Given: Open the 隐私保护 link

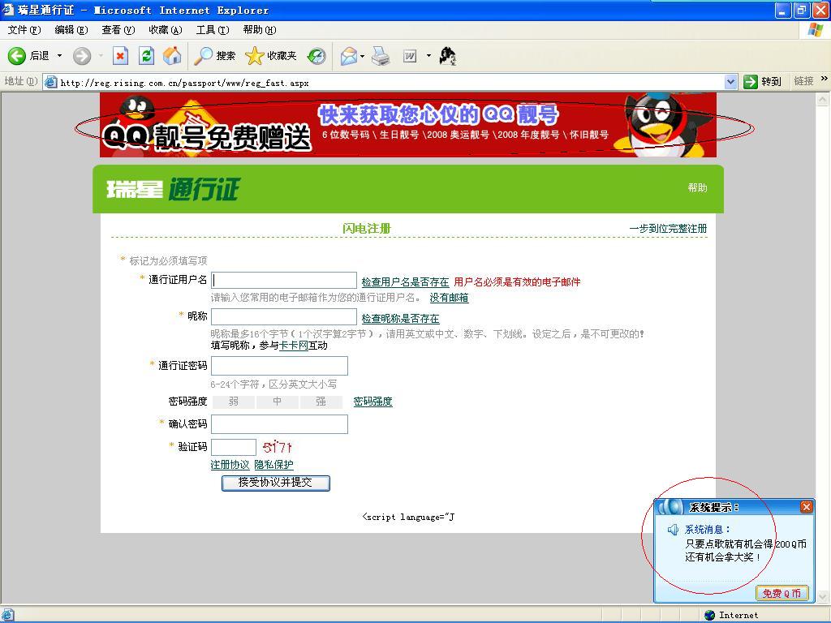Looking at the screenshot, I should click(273, 465).
